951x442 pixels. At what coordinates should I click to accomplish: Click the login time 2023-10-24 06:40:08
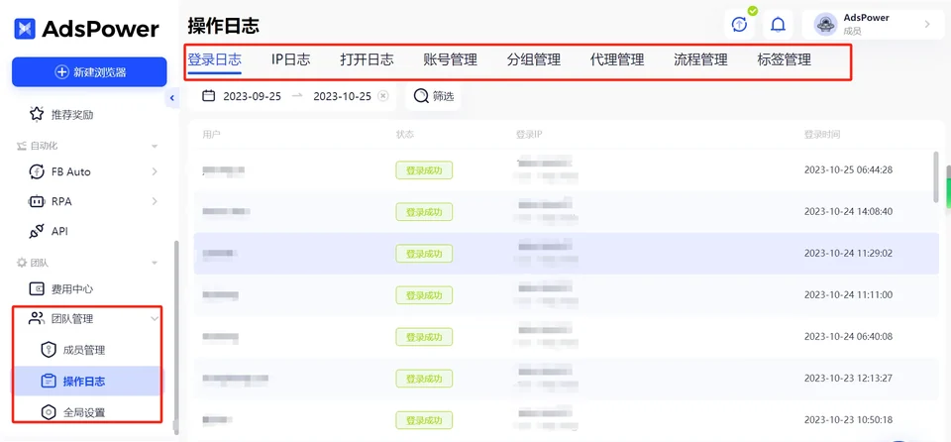point(849,336)
